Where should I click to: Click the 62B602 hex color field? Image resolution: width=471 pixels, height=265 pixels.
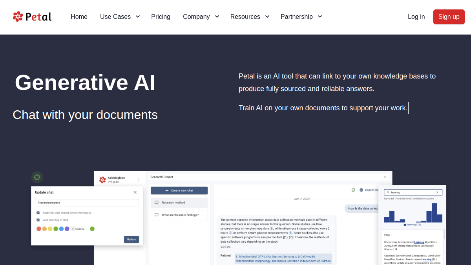(x=79, y=229)
